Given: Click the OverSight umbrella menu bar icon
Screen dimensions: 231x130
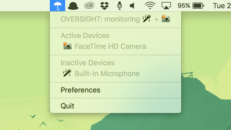Looking at the screenshot, I should pyautogui.click(x=57, y=5).
